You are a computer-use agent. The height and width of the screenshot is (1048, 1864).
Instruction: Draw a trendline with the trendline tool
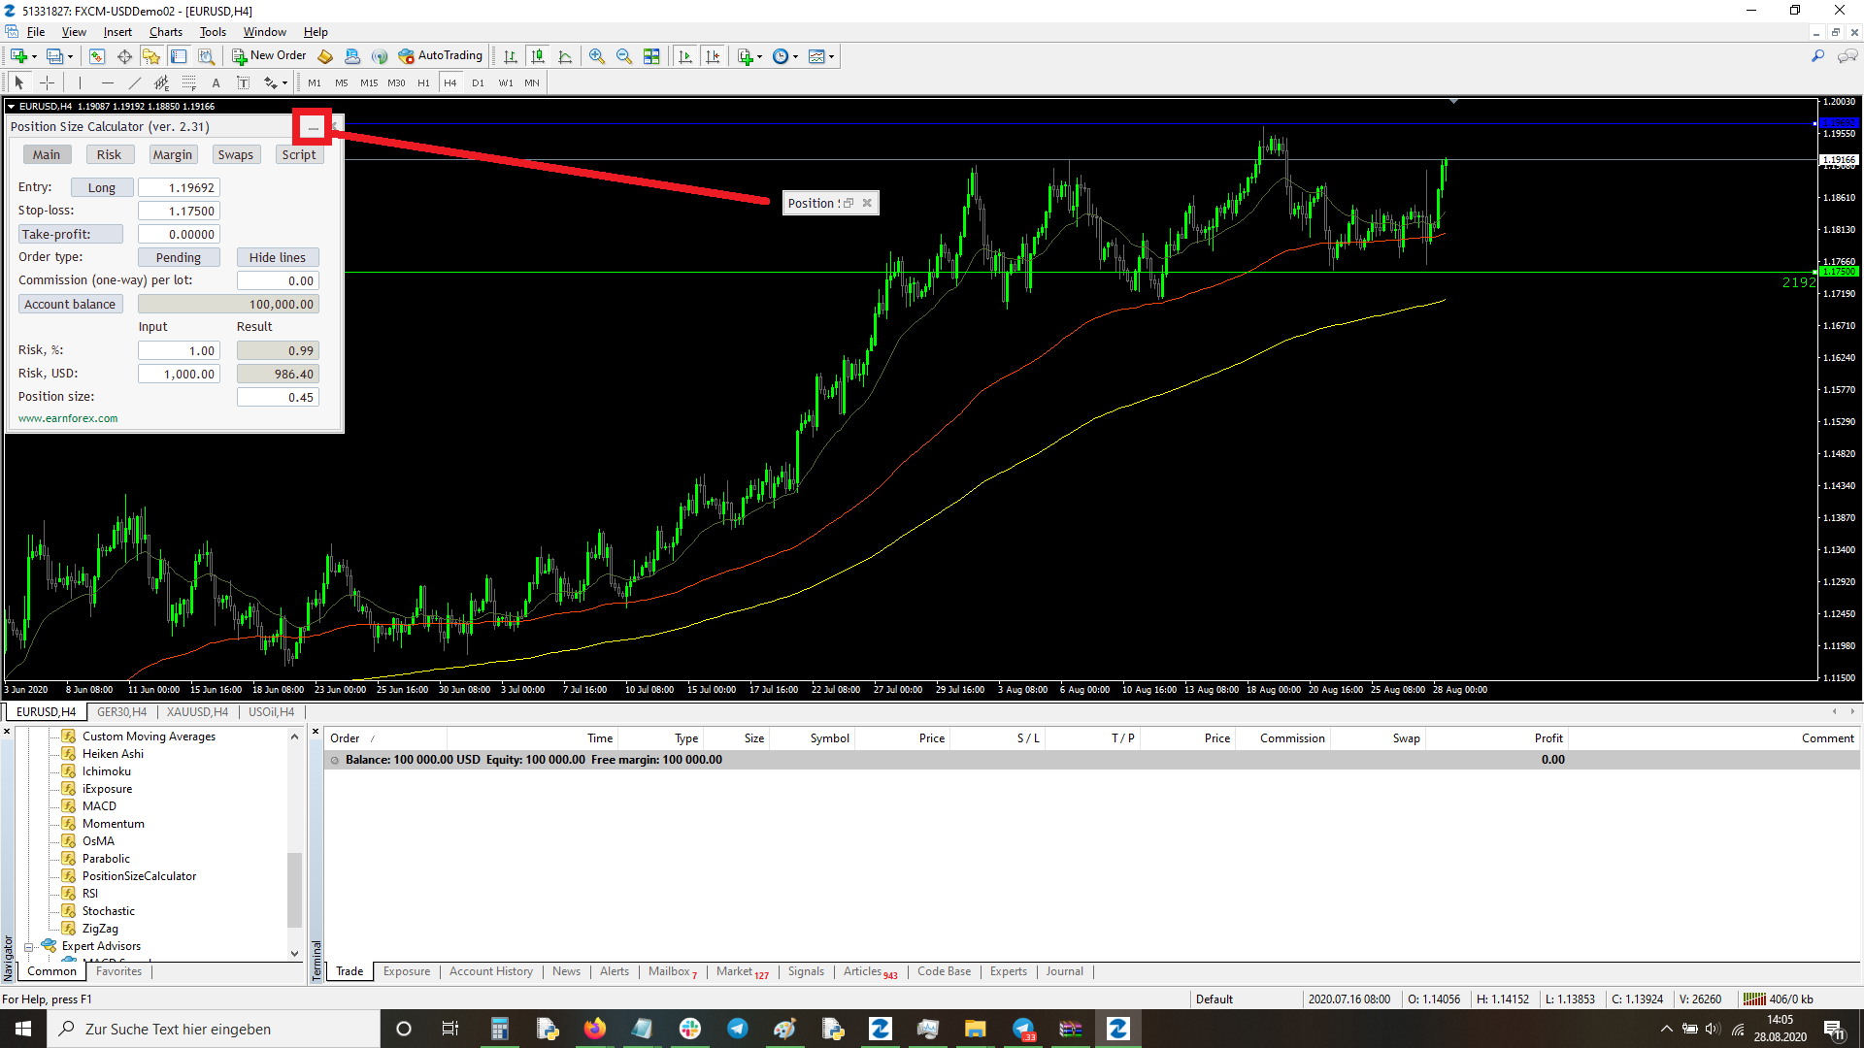(x=135, y=83)
